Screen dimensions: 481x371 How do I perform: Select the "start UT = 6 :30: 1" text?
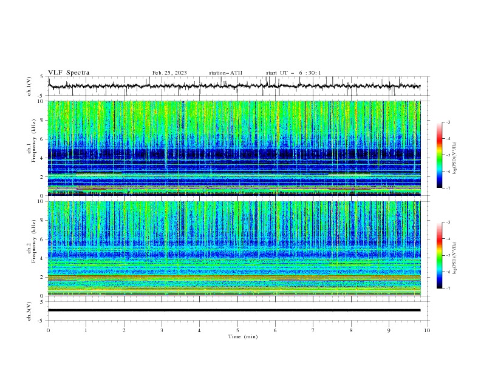[293, 73]
